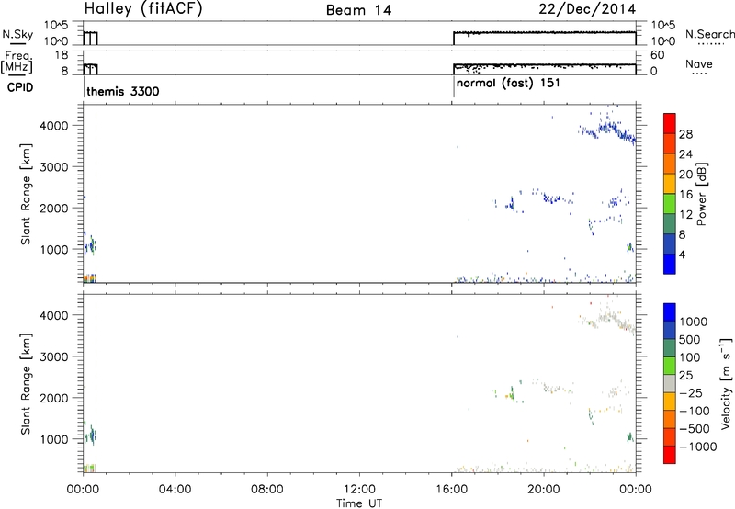Click the '18' tick on the frequency axis

coord(62,55)
